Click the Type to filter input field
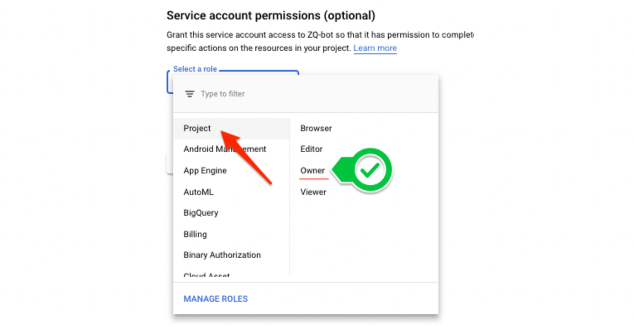Image resolution: width=634 pixels, height=327 pixels. (x=223, y=94)
